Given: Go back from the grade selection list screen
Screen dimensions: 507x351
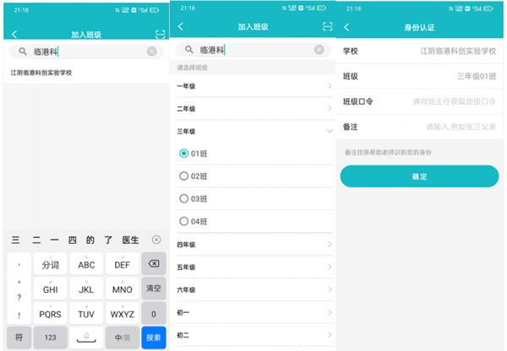Looking at the screenshot, I should pyautogui.click(x=180, y=27).
